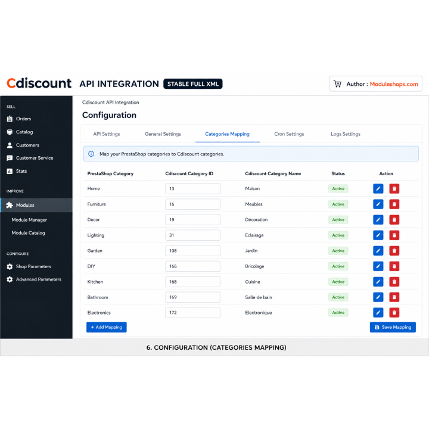Edit the Garden mapping row

(378, 251)
